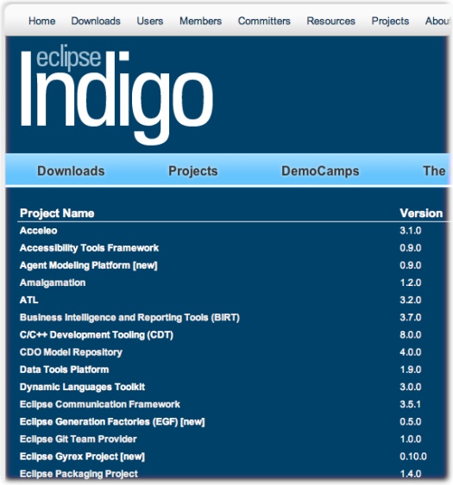Viewport: 453px width, 485px height.
Task: Open Accessibility Tools Framework project link
Action: point(89,248)
